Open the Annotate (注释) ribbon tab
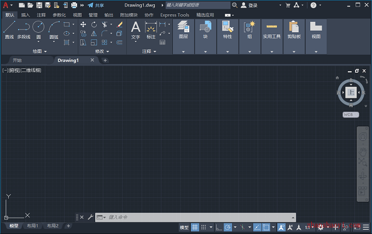 [41, 15]
